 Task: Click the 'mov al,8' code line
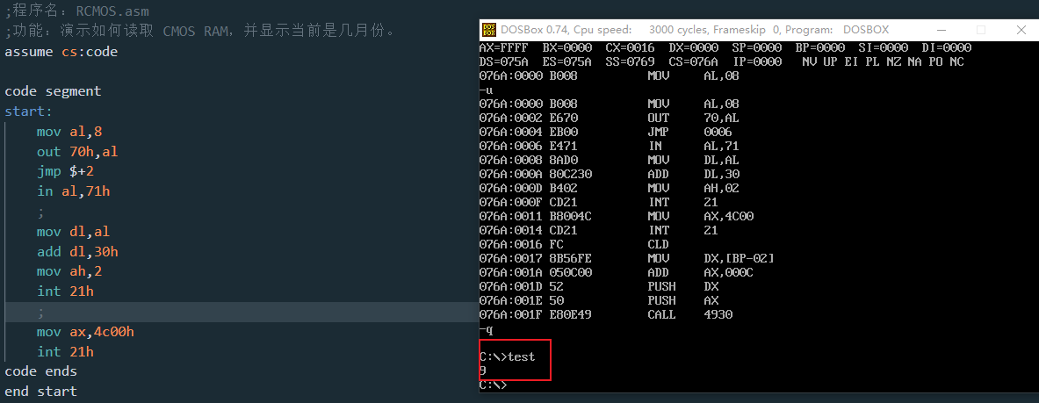[69, 131]
